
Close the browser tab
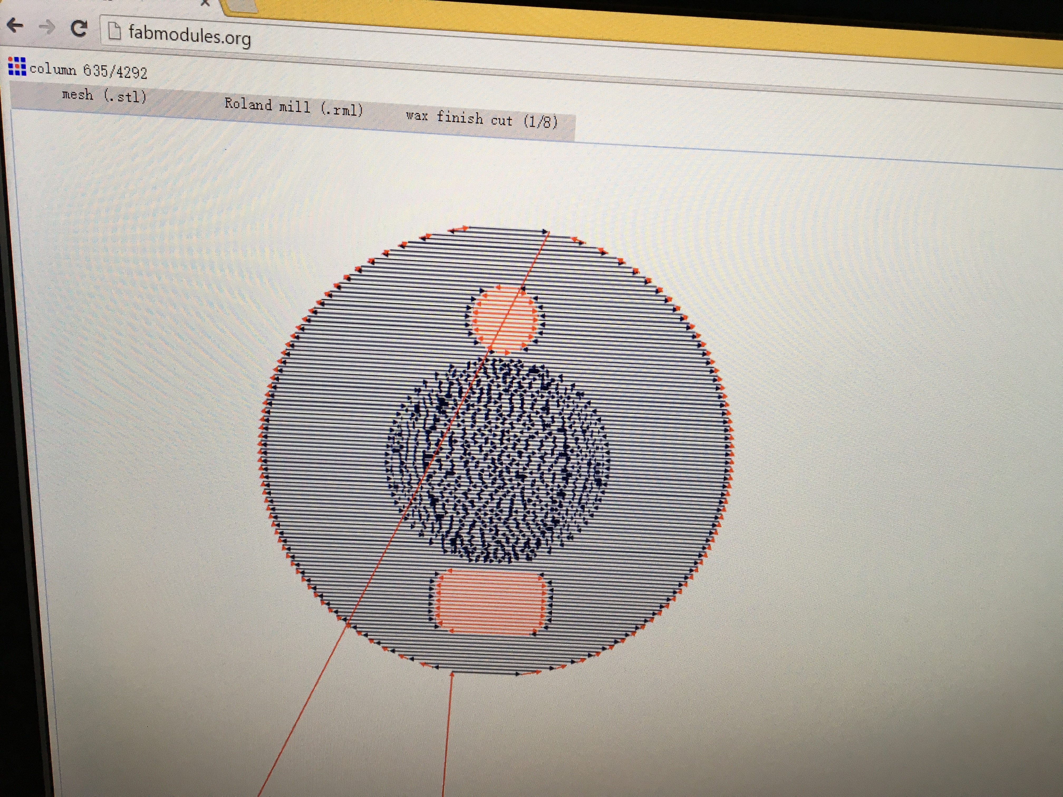pyautogui.click(x=205, y=3)
